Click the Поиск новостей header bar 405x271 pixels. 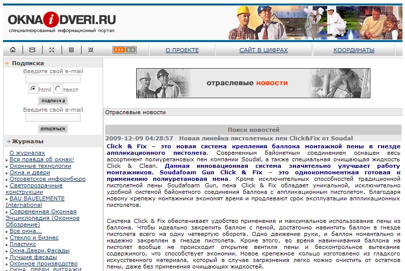pos(253,129)
